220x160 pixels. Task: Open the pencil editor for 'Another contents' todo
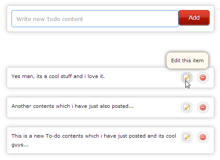pyautogui.click(x=187, y=107)
